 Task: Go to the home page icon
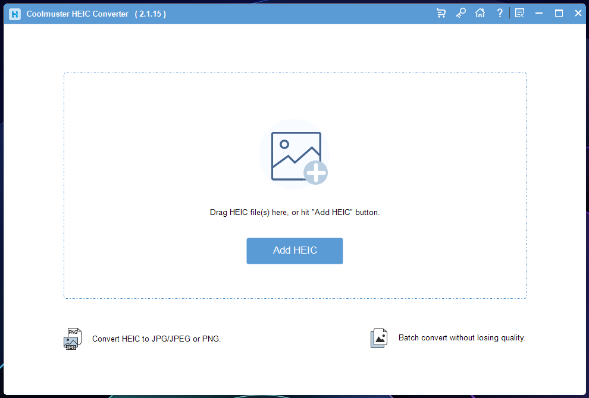click(x=480, y=13)
